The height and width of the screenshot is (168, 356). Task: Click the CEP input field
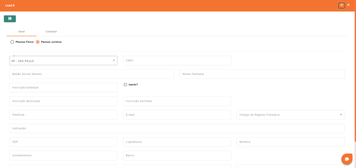(63, 142)
